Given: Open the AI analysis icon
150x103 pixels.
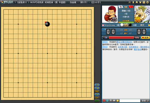Looking at the screenshot, I should click(130, 2).
